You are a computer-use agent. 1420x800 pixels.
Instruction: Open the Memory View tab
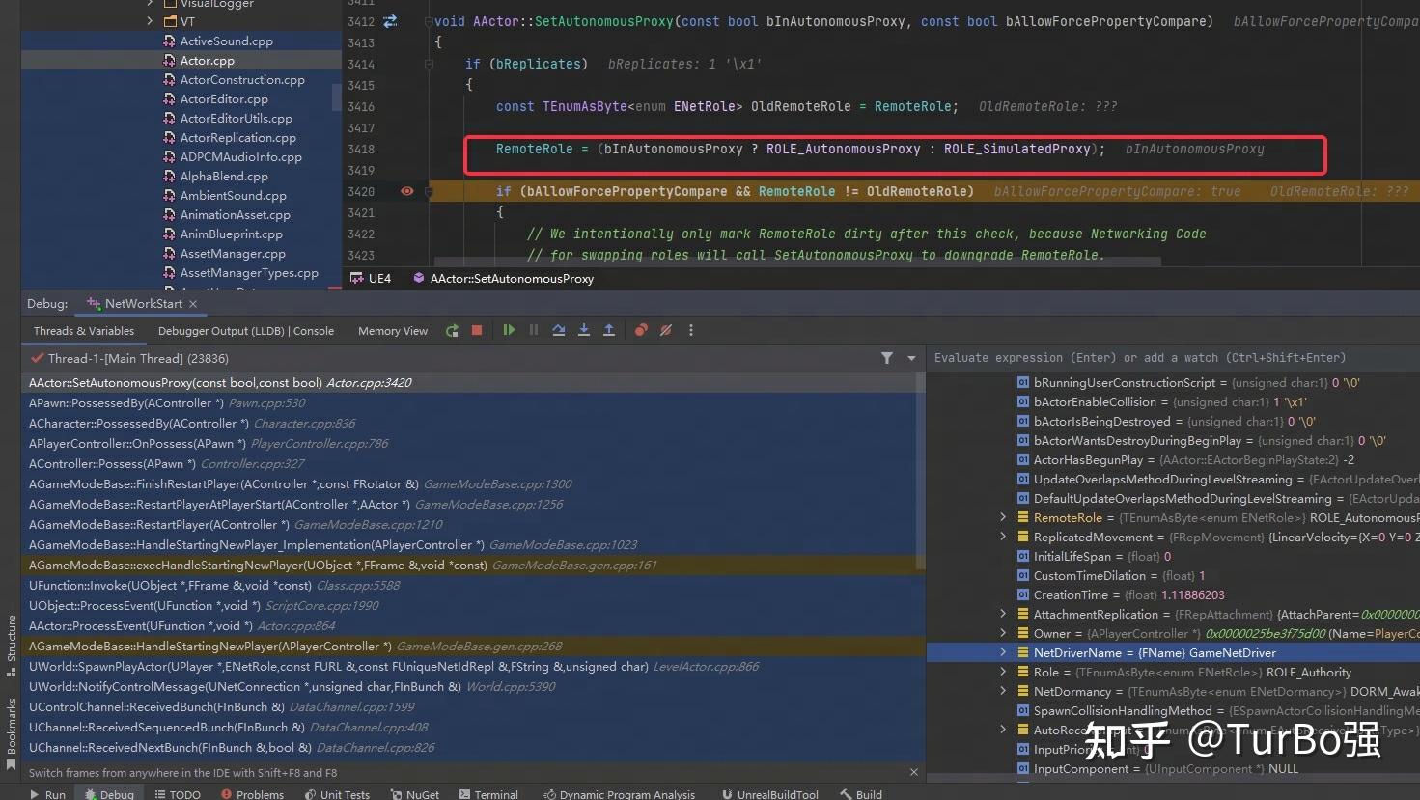click(x=392, y=331)
